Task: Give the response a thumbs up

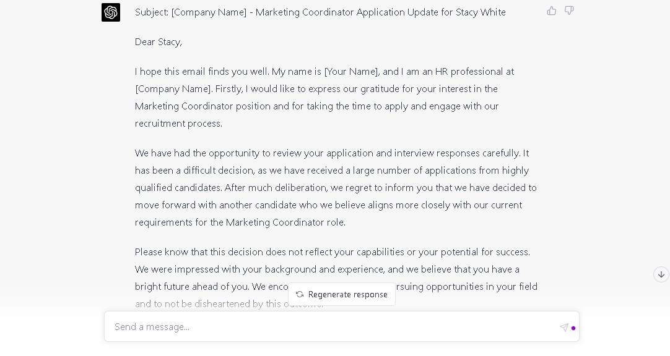Action: 552,11
